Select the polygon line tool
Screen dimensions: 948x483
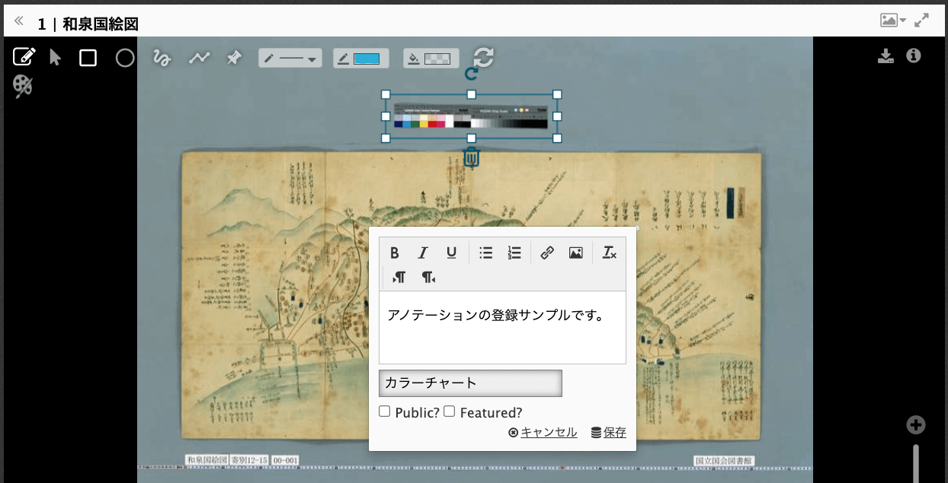click(x=200, y=58)
